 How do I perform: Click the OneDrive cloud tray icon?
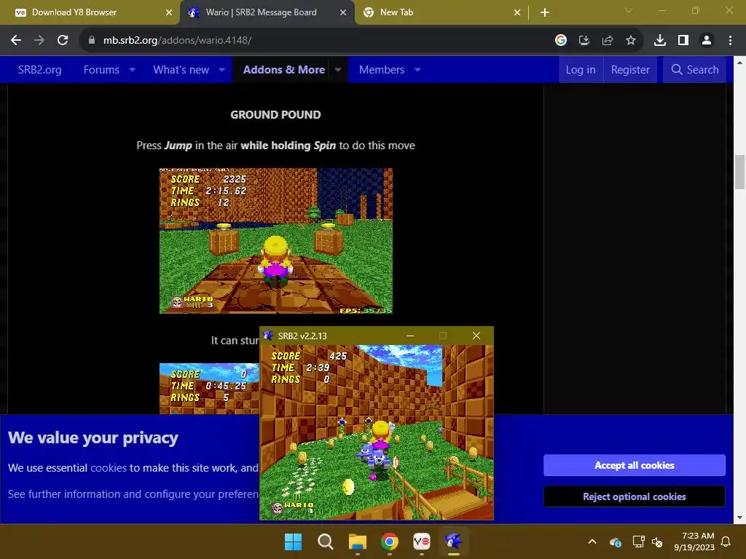615,542
